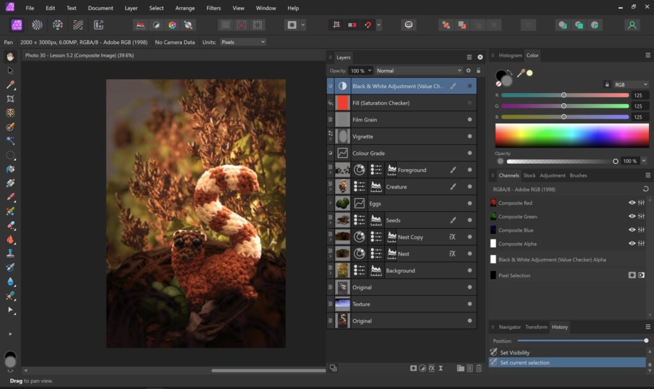The width and height of the screenshot is (654, 389).
Task: Open the account profile icon
Action: point(632,25)
